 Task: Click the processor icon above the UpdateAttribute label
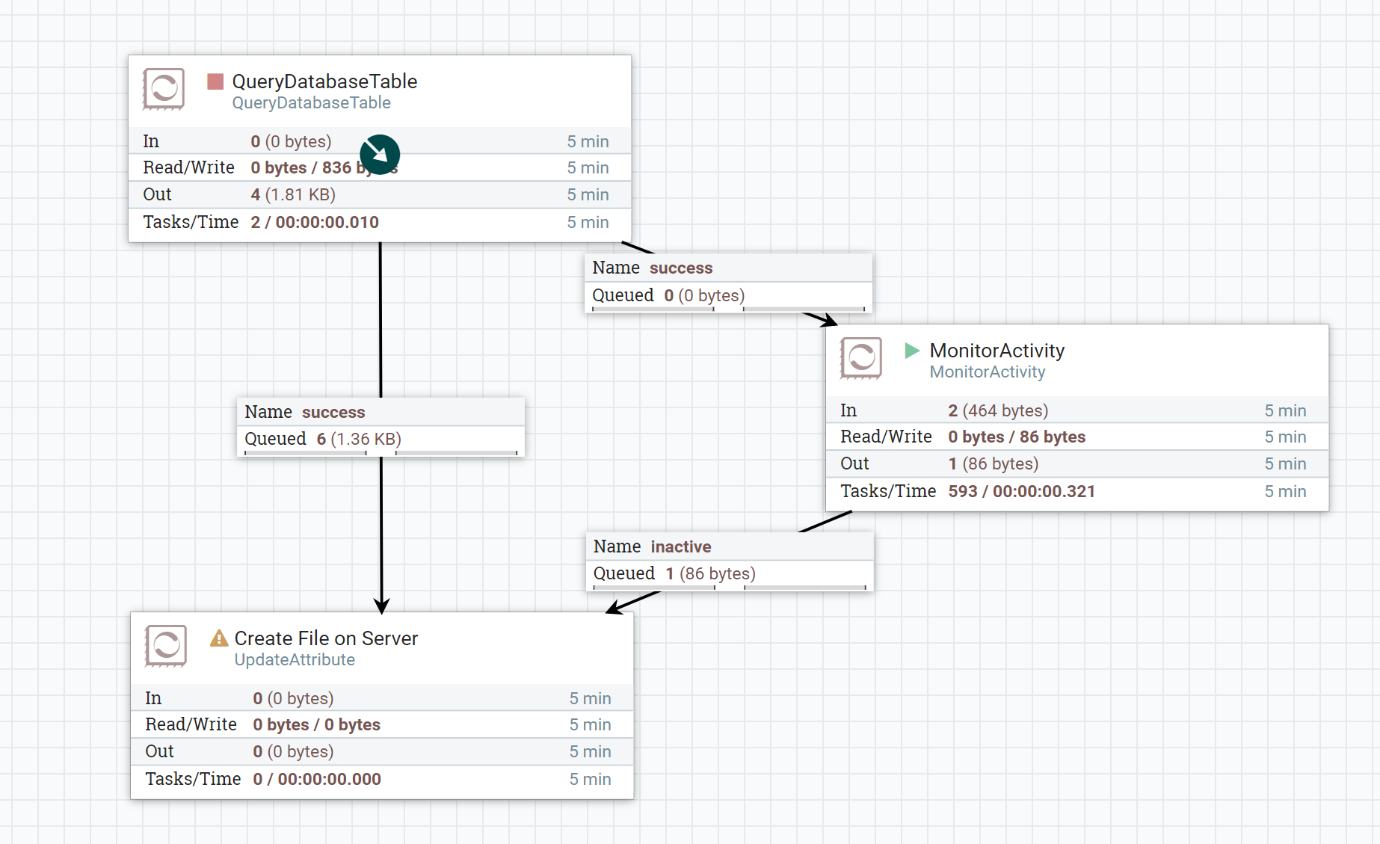[164, 646]
